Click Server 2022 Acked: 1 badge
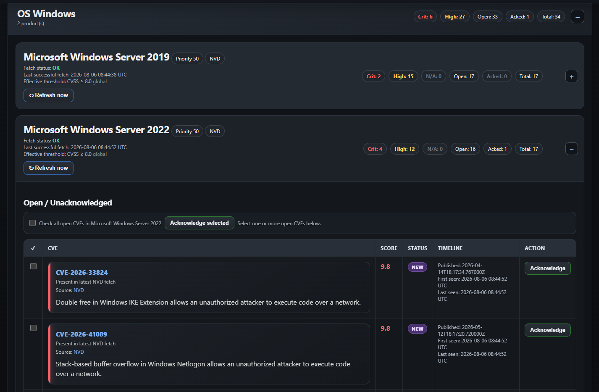Screen dimensions: 599x392 click(497, 149)
